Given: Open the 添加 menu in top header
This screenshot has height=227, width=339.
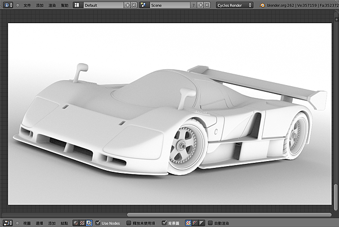Looking at the screenshot, I should tap(40, 5).
